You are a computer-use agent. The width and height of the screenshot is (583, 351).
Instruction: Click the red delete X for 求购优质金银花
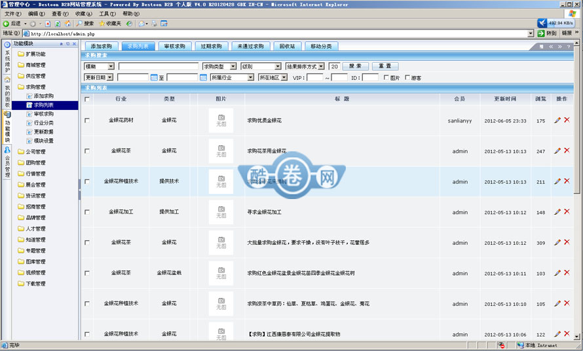click(x=567, y=120)
